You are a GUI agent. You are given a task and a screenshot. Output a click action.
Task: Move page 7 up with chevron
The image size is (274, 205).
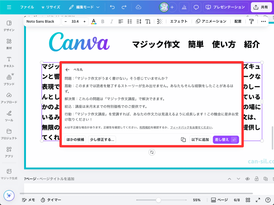[229, 179]
